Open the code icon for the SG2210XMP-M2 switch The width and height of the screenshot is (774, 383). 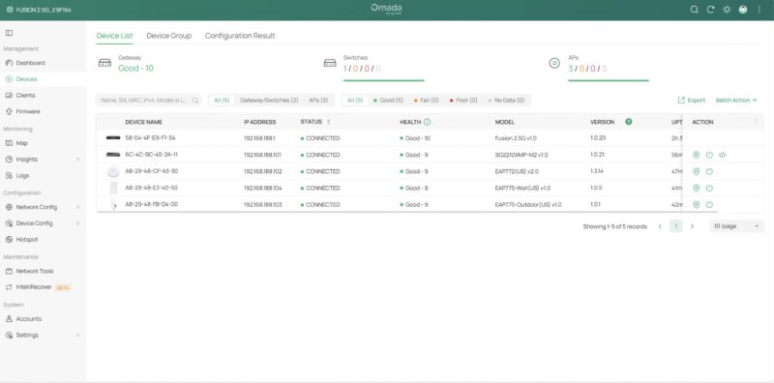pos(722,155)
